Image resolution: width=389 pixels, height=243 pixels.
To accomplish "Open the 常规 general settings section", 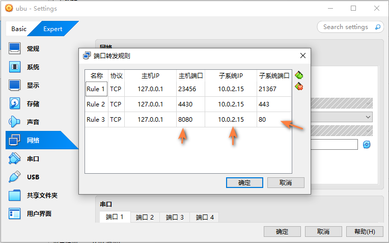I will pyautogui.click(x=33, y=49).
